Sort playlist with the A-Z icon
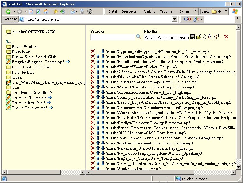Image resolution: width=243 pixels, height=183 pixels. (x=210, y=37)
